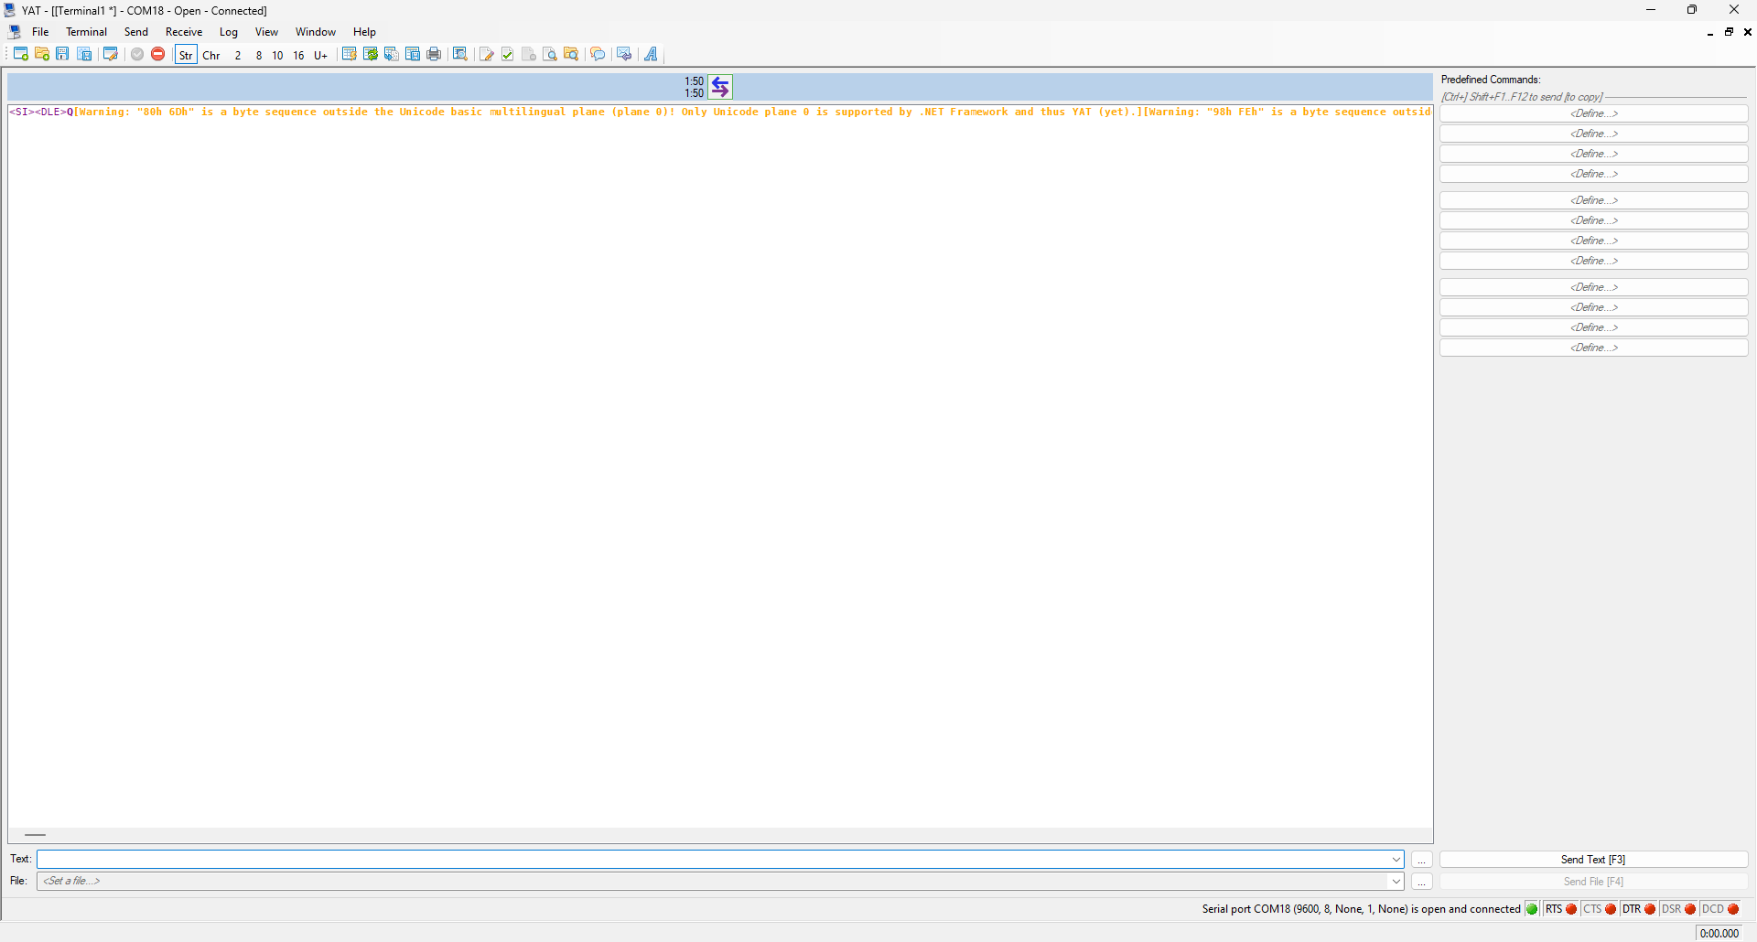Click the grayed log-off page icon
The height and width of the screenshot is (942, 1757).
click(x=529, y=54)
